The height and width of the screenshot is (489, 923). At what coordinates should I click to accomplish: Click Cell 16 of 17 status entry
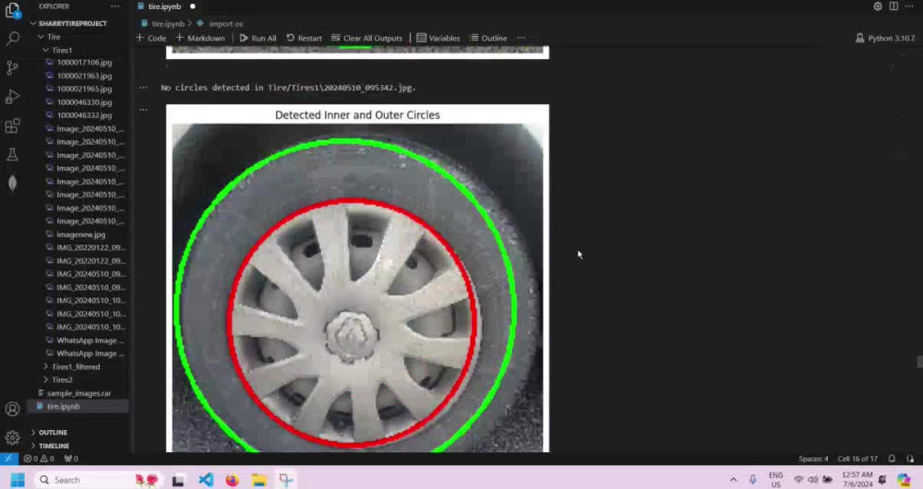(x=857, y=459)
